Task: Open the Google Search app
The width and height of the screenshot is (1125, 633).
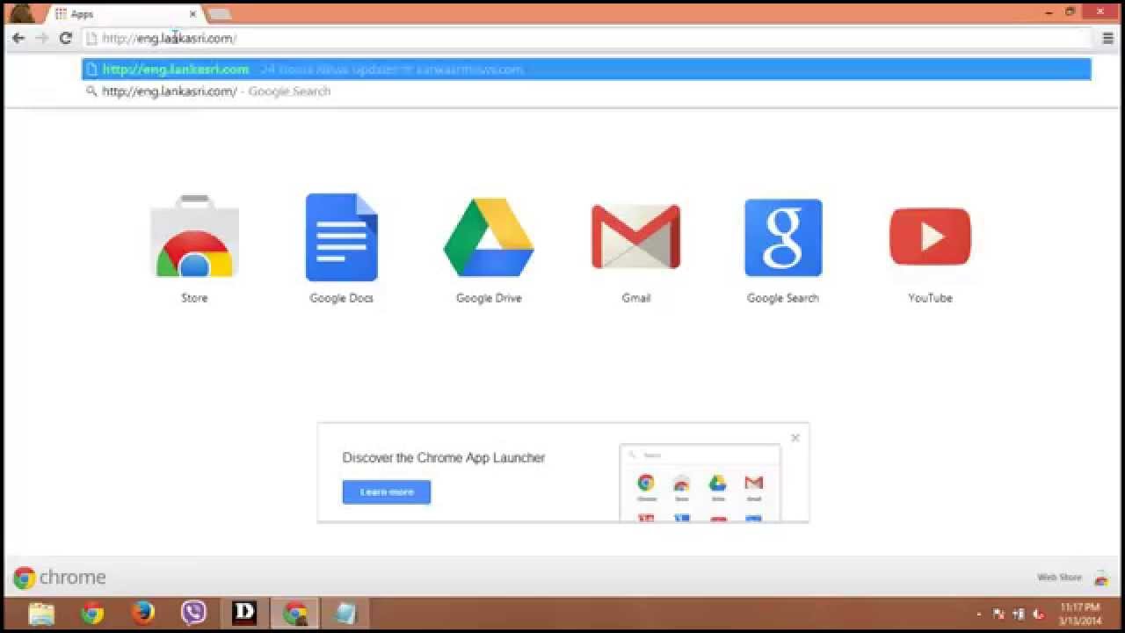Action: coord(783,237)
